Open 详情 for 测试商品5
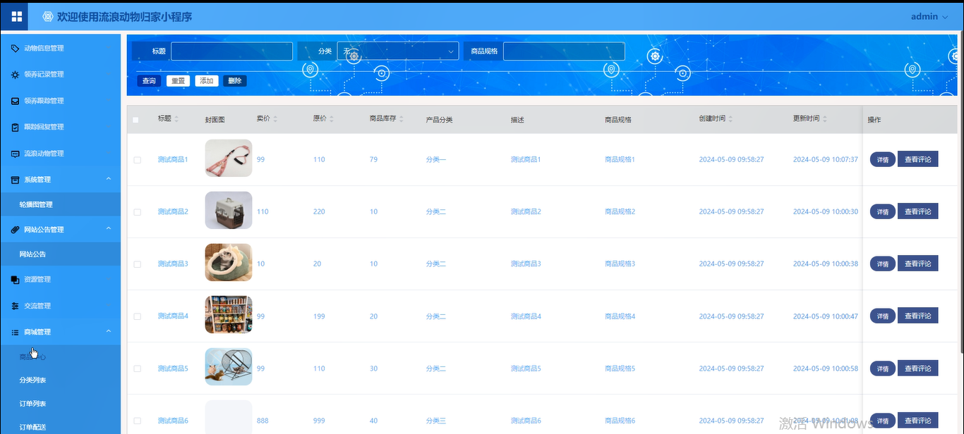Viewport: 964px width, 434px height. pyautogui.click(x=882, y=368)
